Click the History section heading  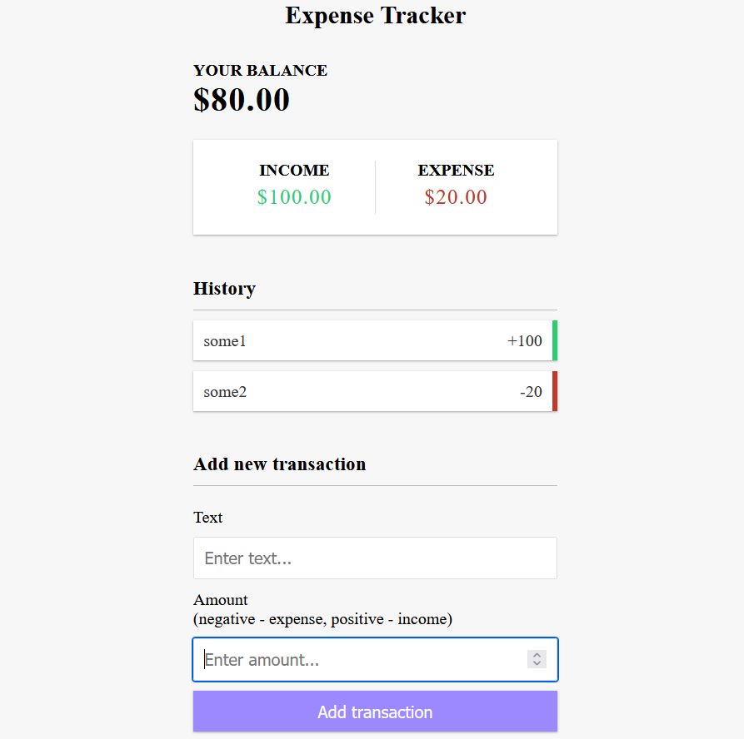click(224, 288)
